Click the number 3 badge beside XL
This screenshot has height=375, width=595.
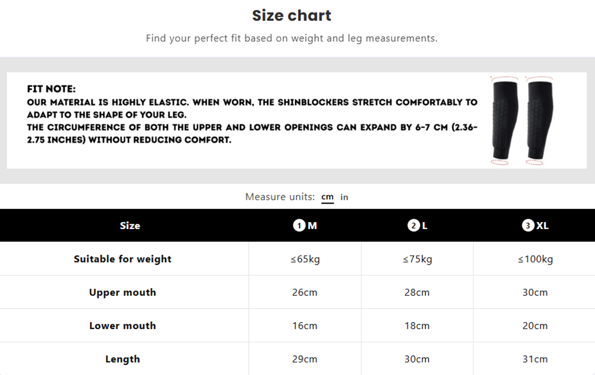528,226
